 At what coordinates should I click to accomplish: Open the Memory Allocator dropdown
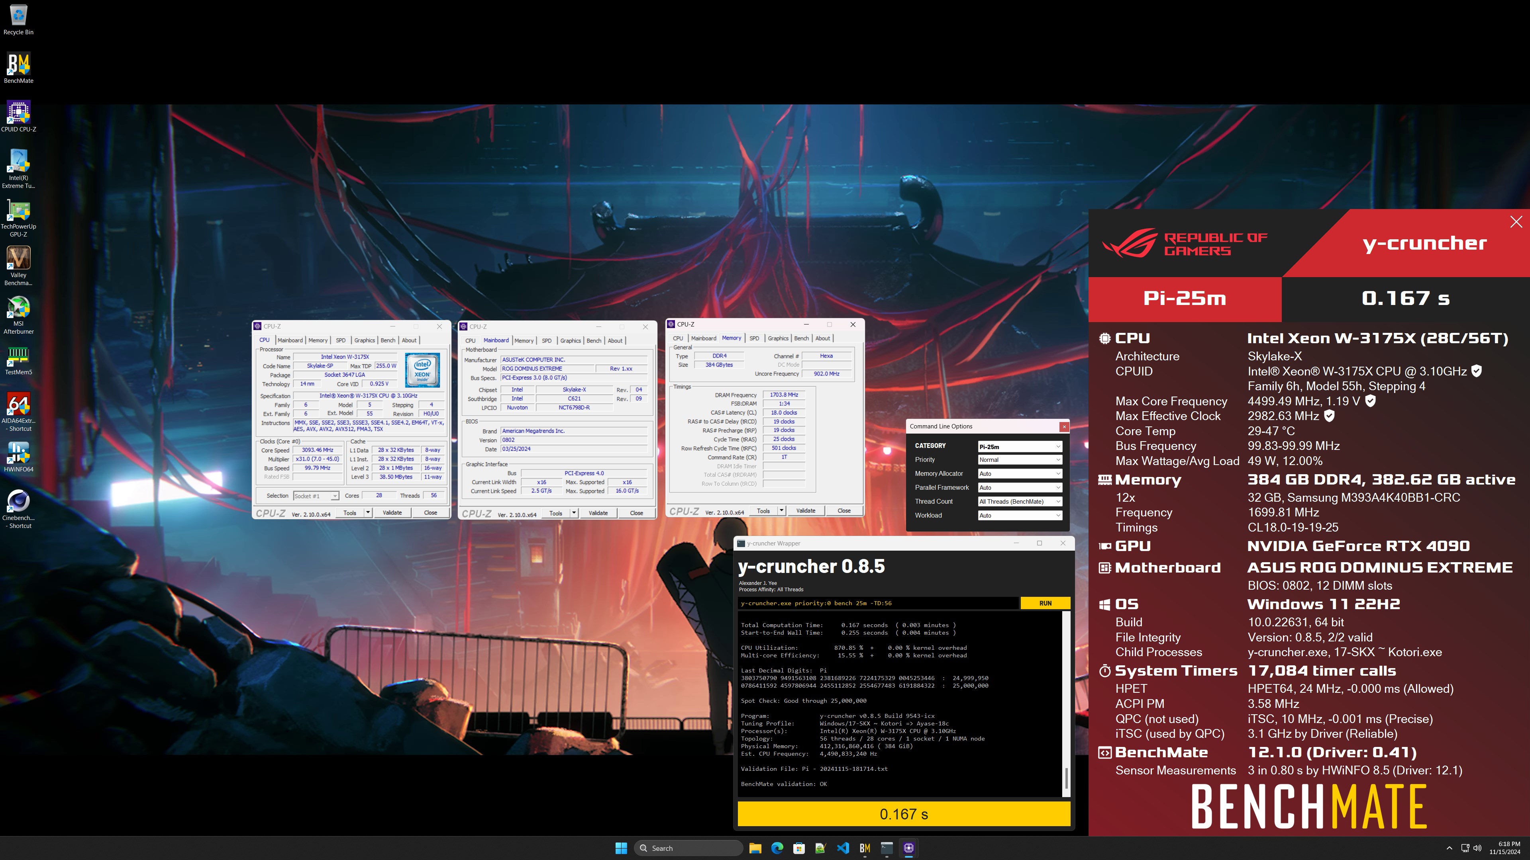point(1019,474)
